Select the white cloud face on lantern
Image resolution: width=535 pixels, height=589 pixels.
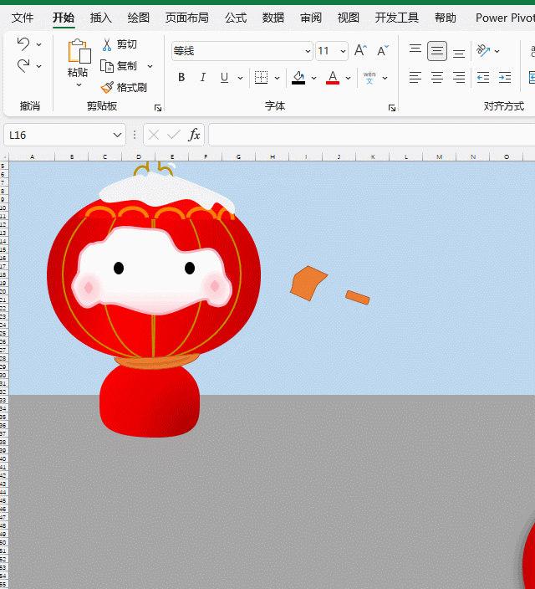151,271
